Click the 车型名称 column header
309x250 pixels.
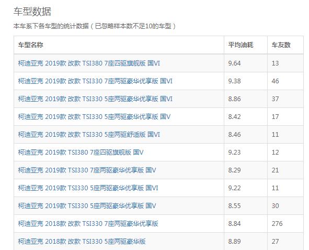pos(30,45)
